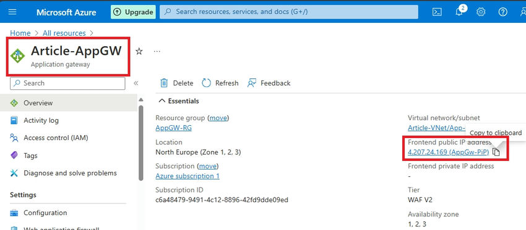Click the left menu scrollbar up arrow
526x230 pixels.
[141, 100]
